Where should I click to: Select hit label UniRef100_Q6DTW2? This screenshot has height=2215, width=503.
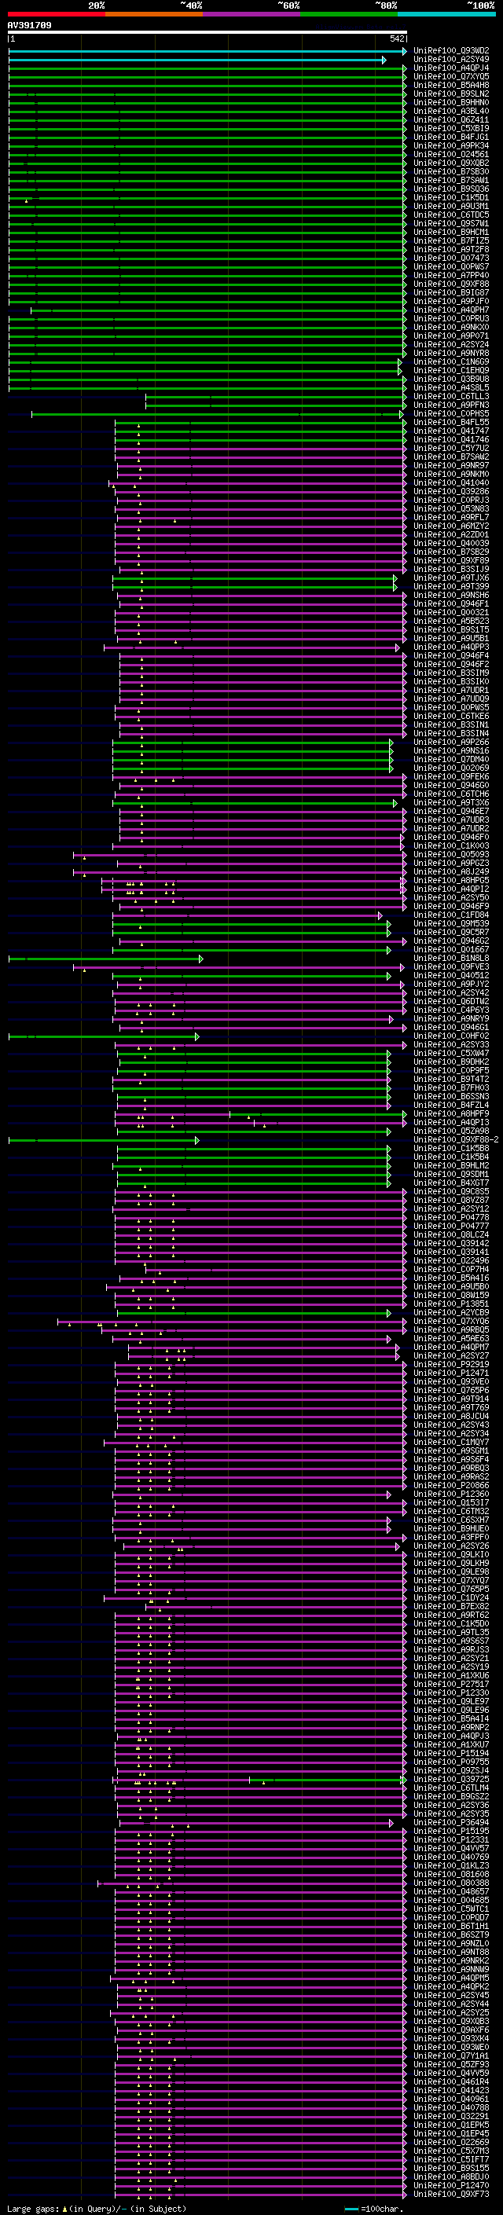pyautogui.click(x=451, y=1003)
